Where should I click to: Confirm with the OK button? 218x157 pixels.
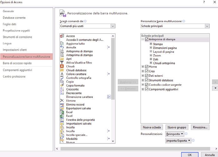tap(190, 155)
